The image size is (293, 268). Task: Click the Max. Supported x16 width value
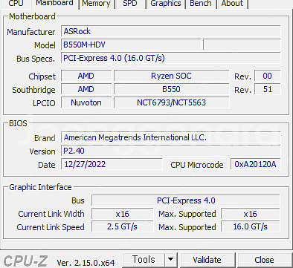[251, 214]
